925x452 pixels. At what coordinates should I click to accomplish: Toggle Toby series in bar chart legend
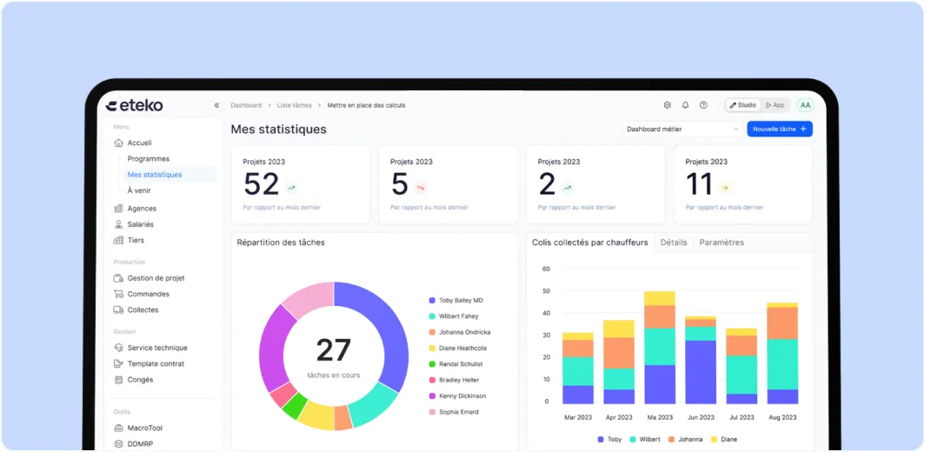(609, 439)
